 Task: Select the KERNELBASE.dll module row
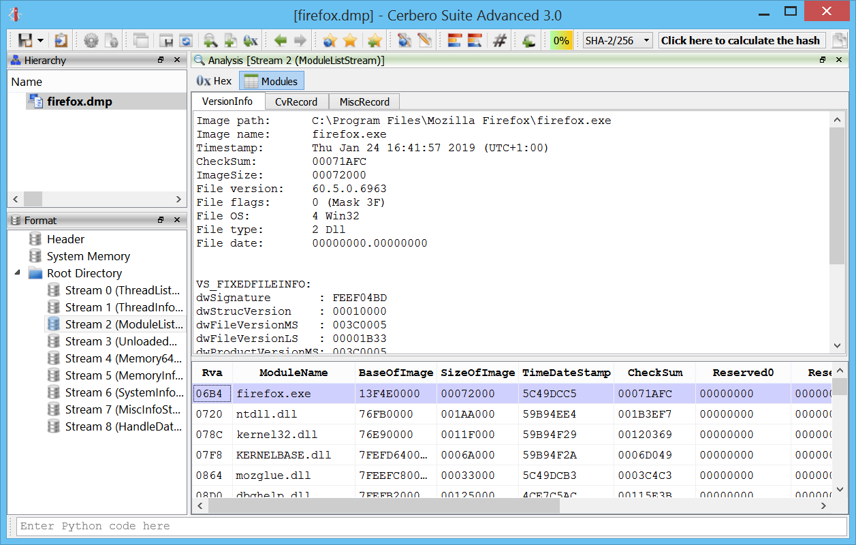pyautogui.click(x=512, y=455)
